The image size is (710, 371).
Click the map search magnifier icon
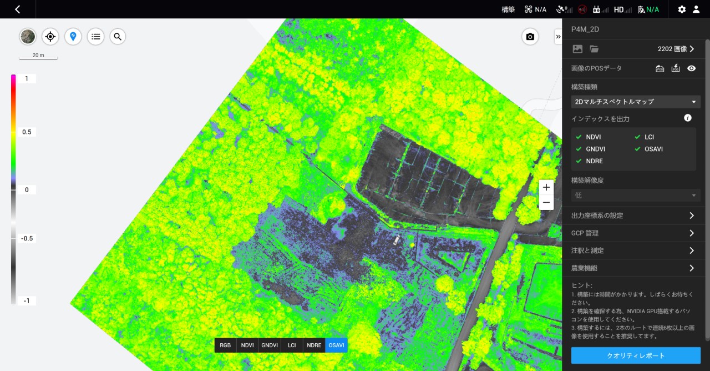(118, 37)
